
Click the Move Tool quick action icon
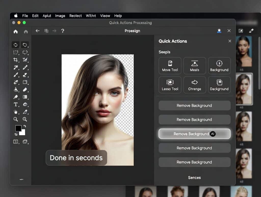pyautogui.click(x=170, y=65)
